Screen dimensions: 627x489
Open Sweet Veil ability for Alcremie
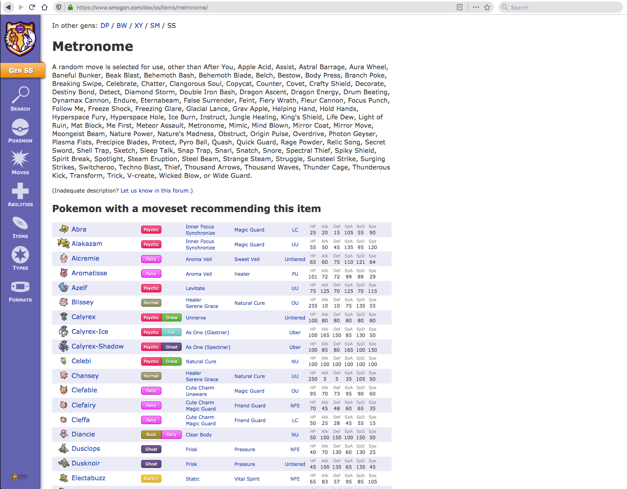(247, 259)
